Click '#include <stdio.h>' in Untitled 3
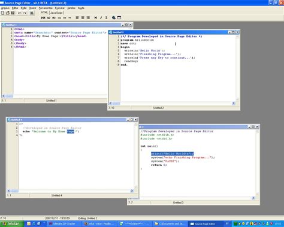Image resolution: width=284 pixels, height=227 pixels. click(156, 138)
